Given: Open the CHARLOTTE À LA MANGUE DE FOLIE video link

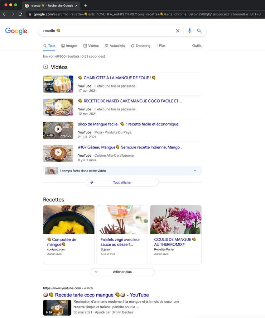Looking at the screenshot, I should (117, 78).
